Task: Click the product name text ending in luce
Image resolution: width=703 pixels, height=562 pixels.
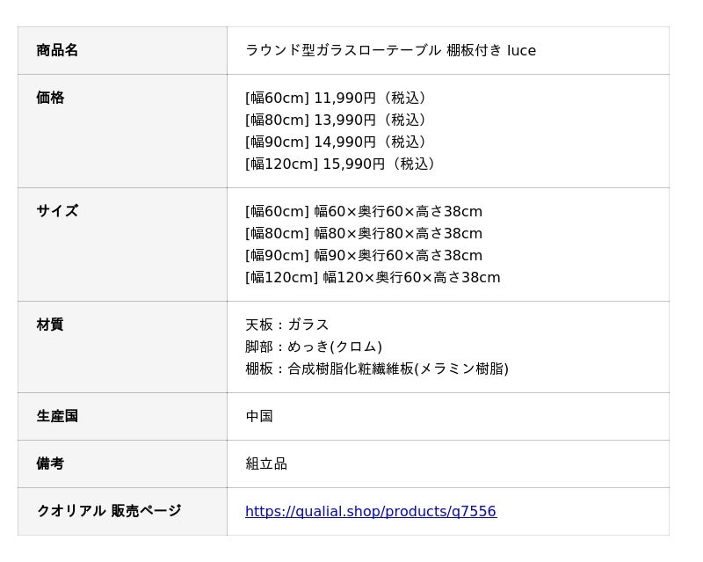Action: pyautogui.click(x=390, y=50)
